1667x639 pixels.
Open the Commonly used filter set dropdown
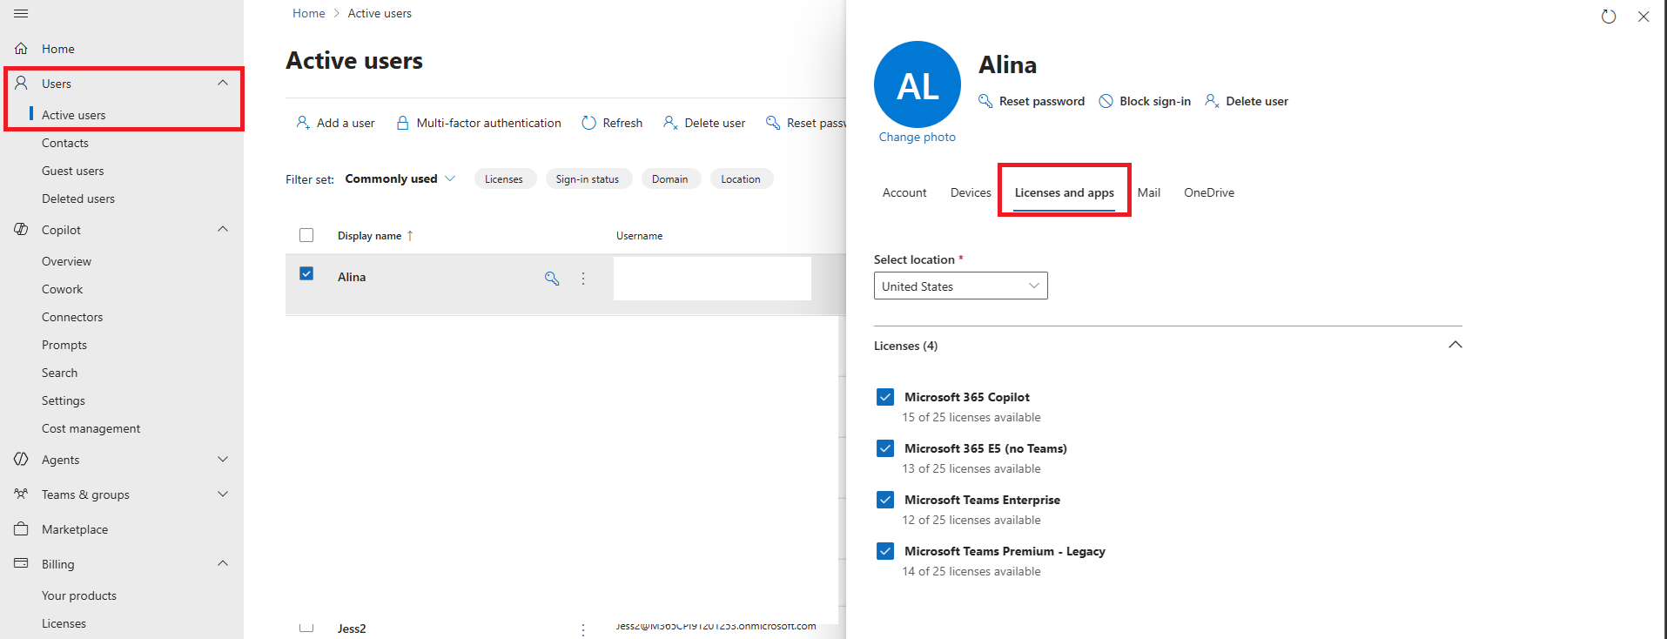pos(400,178)
